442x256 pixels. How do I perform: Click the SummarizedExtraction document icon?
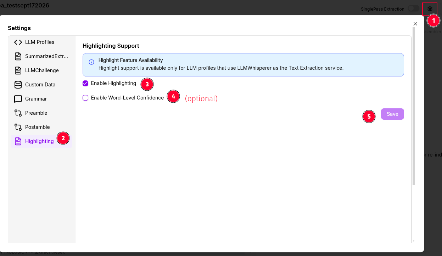point(18,56)
